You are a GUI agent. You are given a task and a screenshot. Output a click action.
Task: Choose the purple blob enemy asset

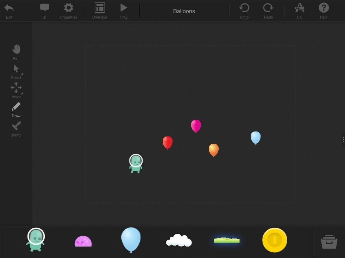83,242
